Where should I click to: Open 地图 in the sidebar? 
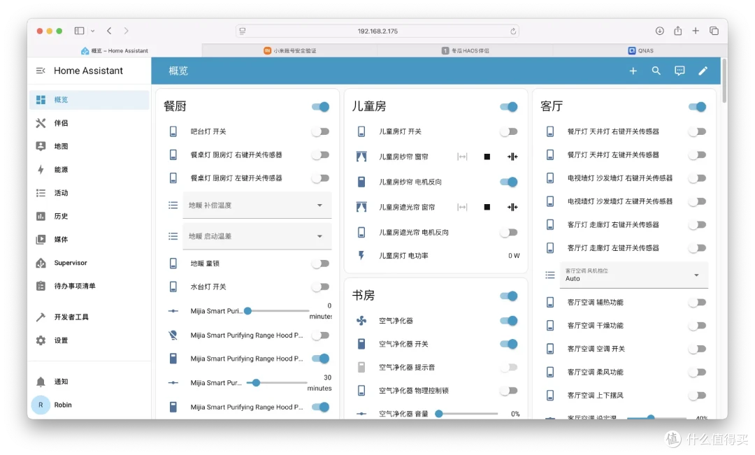(x=89, y=146)
